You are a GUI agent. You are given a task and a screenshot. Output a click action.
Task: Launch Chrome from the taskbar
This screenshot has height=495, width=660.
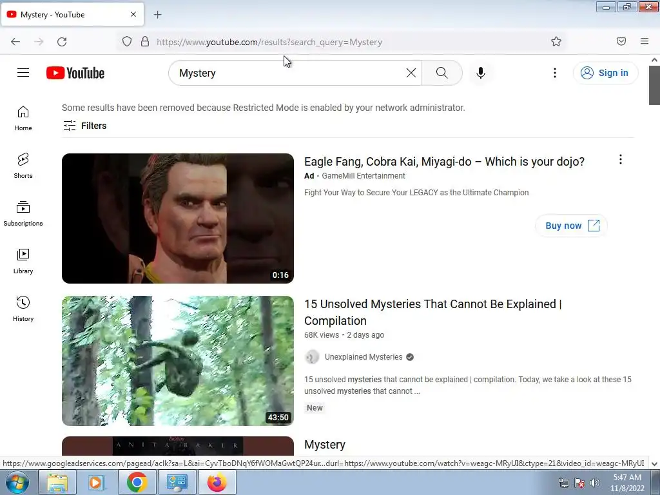[x=137, y=482]
